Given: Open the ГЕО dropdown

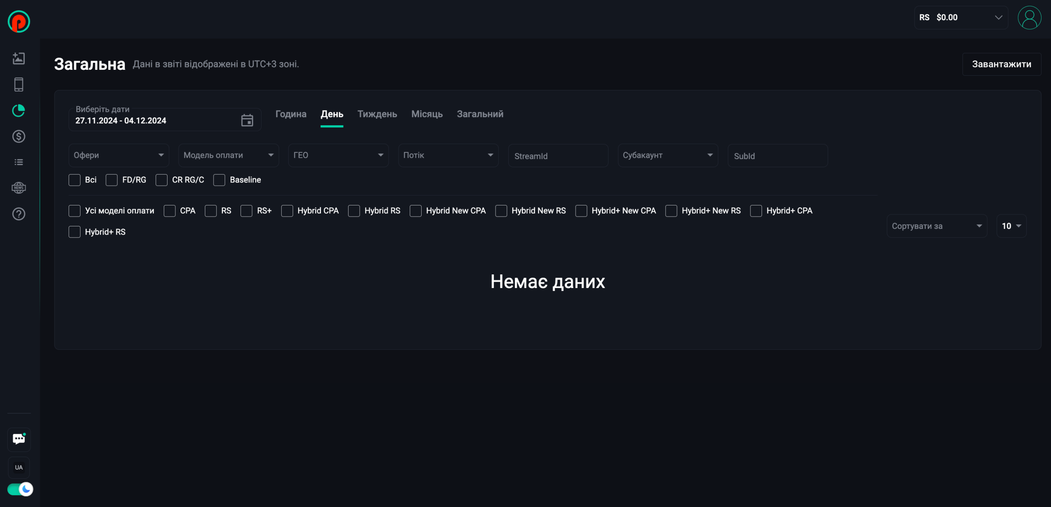Looking at the screenshot, I should [x=338, y=155].
